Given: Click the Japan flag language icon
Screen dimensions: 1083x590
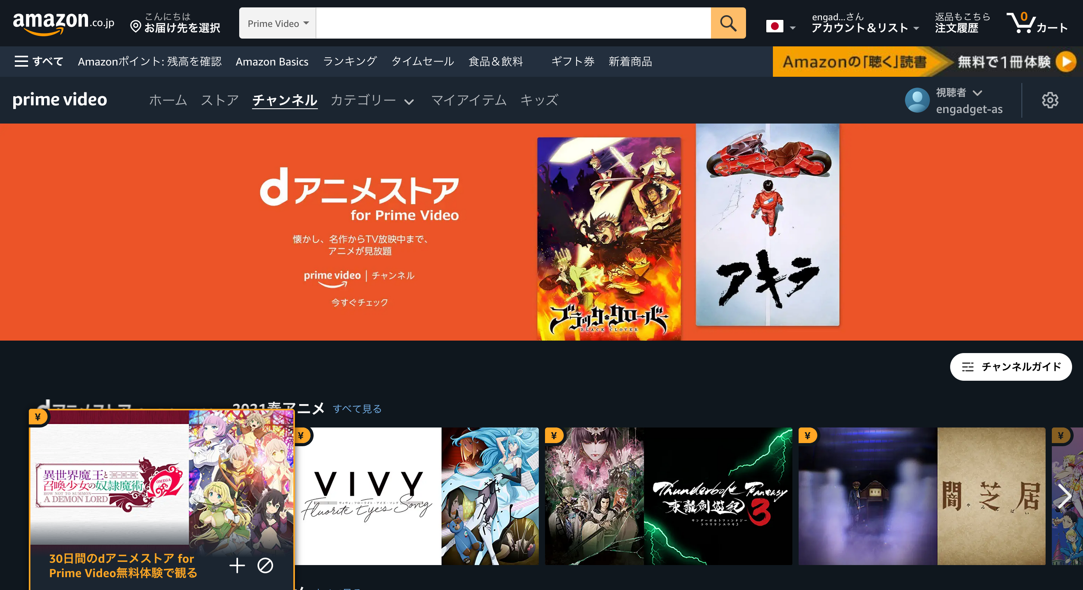Looking at the screenshot, I should click(774, 26).
